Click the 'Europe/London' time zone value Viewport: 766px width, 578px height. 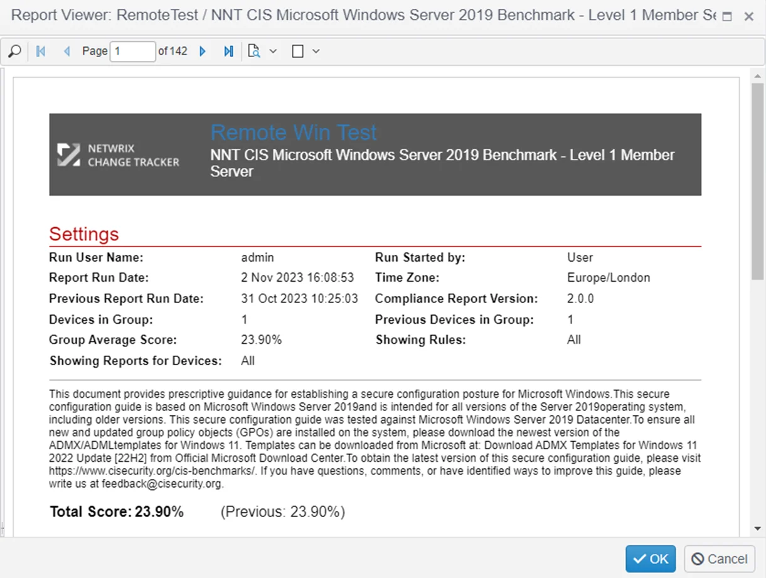[x=609, y=277]
